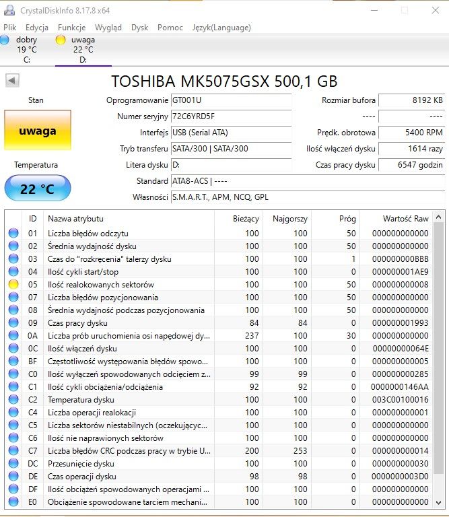Select row Ilość realokowanych sektorów
The width and height of the screenshot is (449, 517).
pos(219,284)
